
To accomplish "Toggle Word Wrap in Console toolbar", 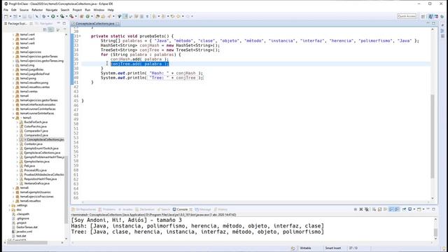I will 385,209.
